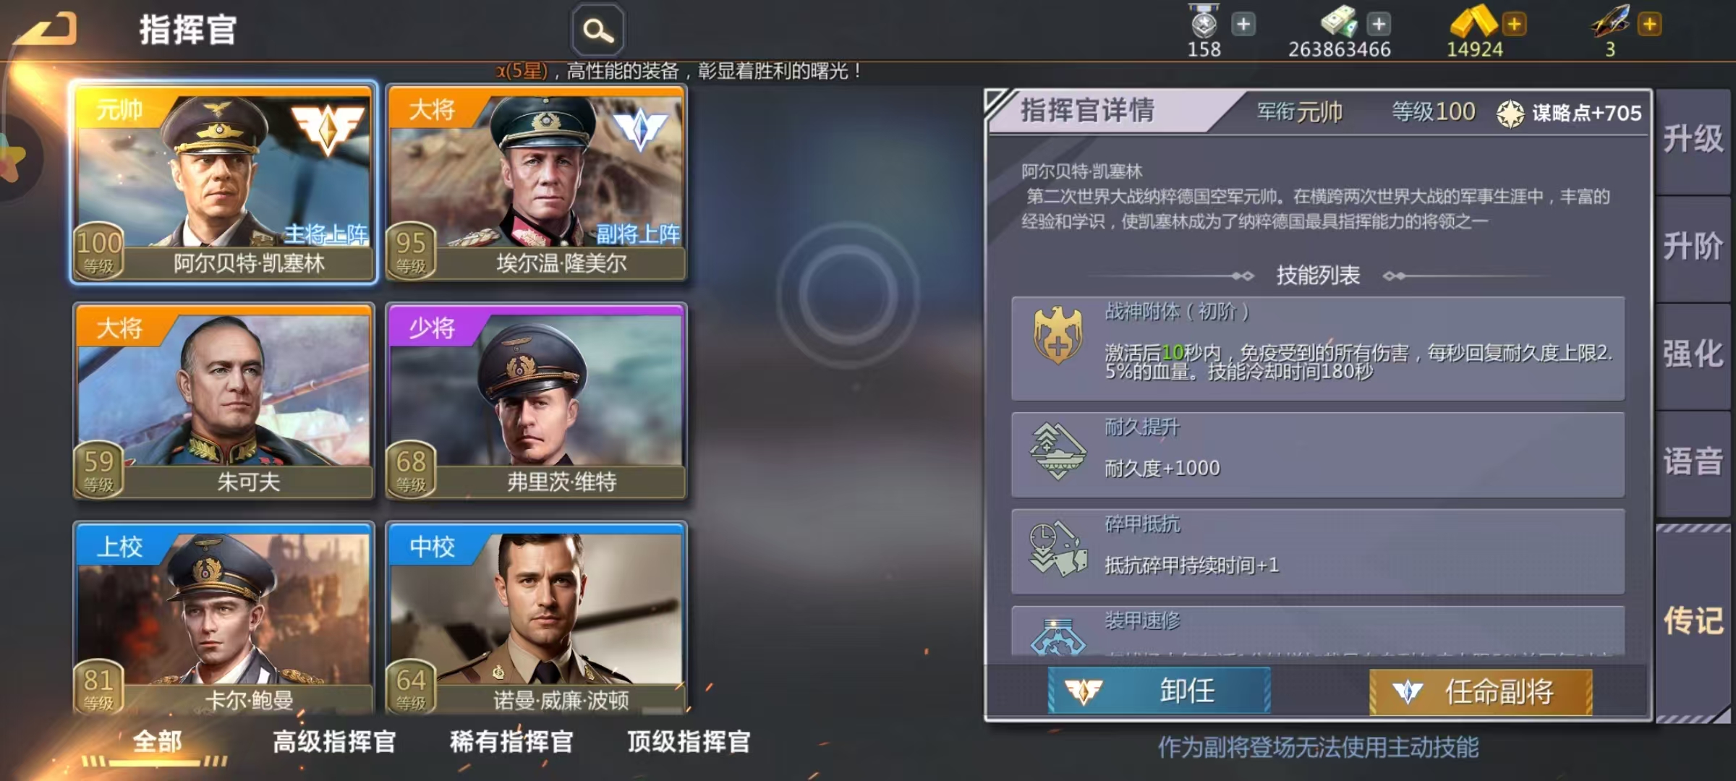This screenshot has height=781, width=1736.
Task: Switch to 稀有指挥官 tab
Action: [x=511, y=741]
